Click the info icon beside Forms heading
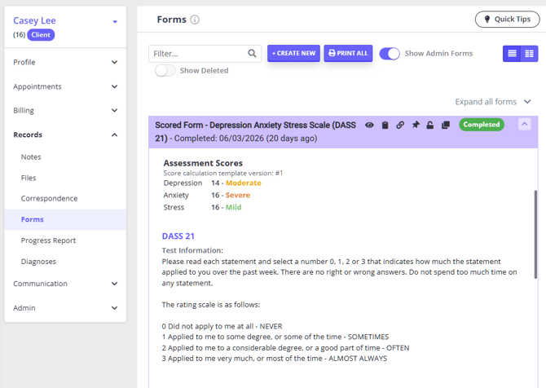Viewport: 546px width, 388px height. [x=195, y=20]
